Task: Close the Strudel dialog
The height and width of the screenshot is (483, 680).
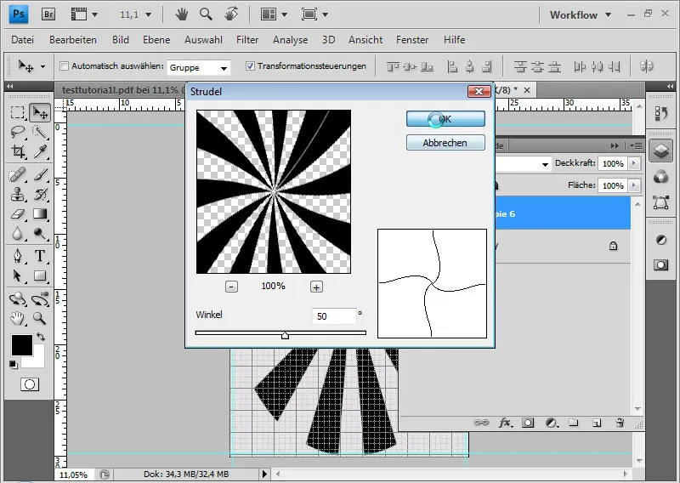Action: (x=479, y=91)
